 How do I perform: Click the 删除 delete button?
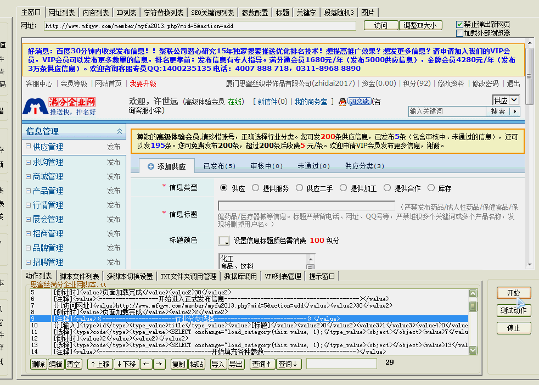pyautogui.click(x=38, y=364)
